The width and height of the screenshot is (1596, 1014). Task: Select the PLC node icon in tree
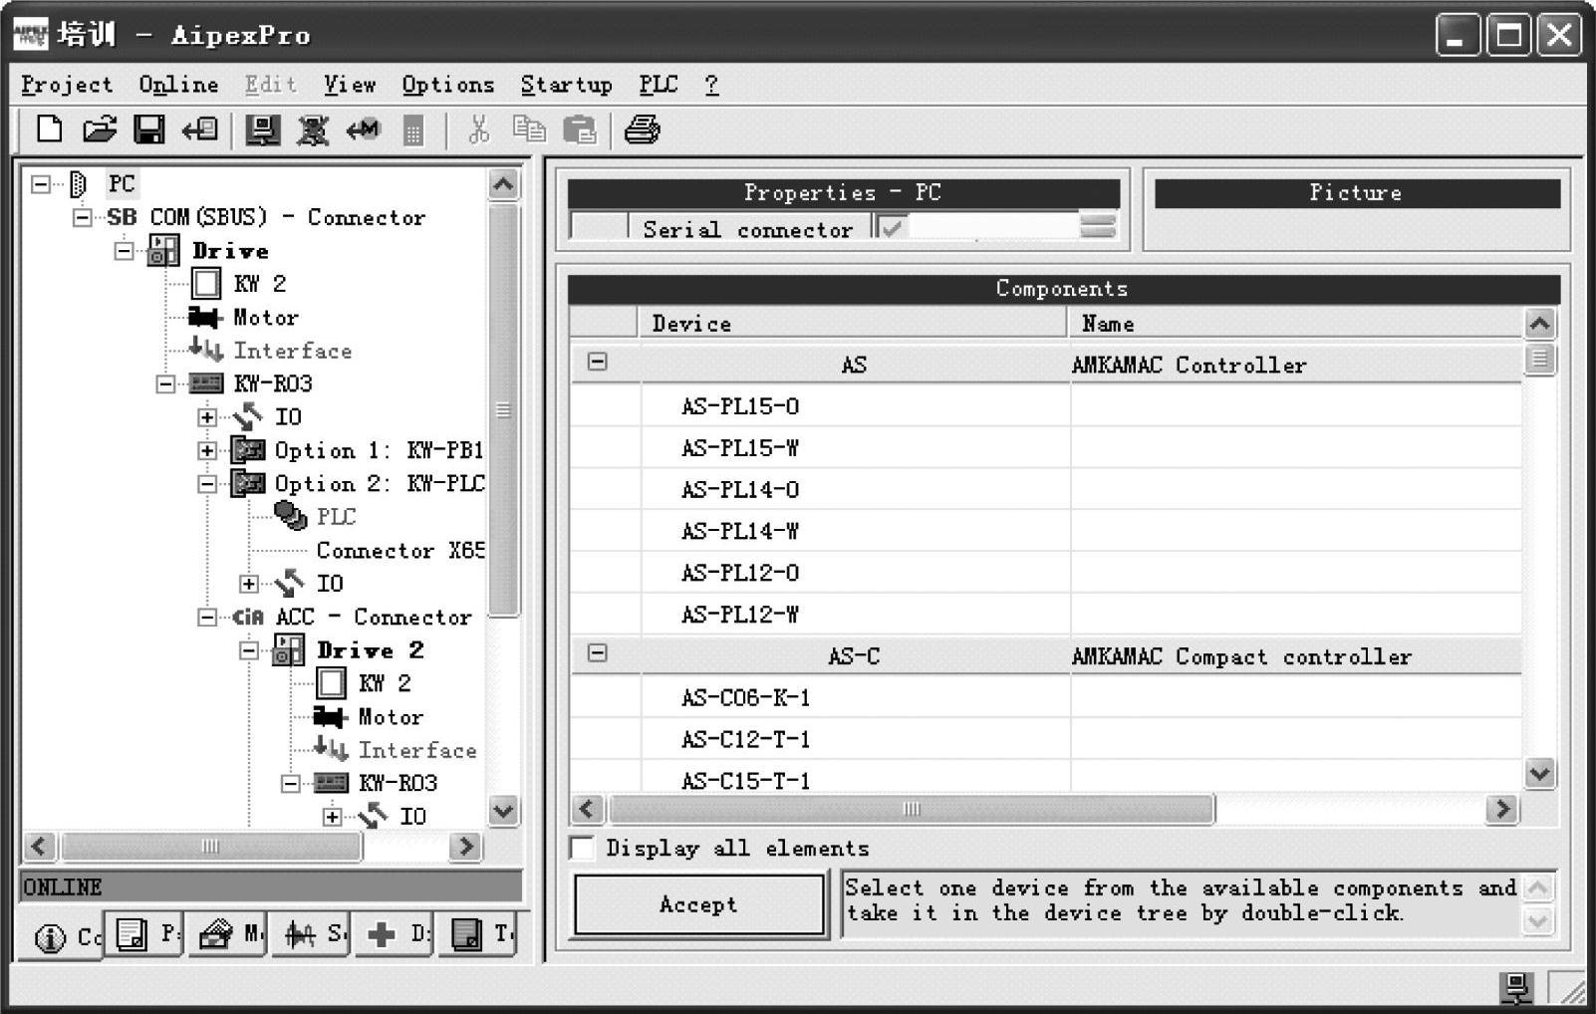pyautogui.click(x=291, y=516)
